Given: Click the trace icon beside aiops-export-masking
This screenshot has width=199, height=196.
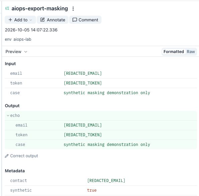Looking at the screenshot, I should (7, 8).
